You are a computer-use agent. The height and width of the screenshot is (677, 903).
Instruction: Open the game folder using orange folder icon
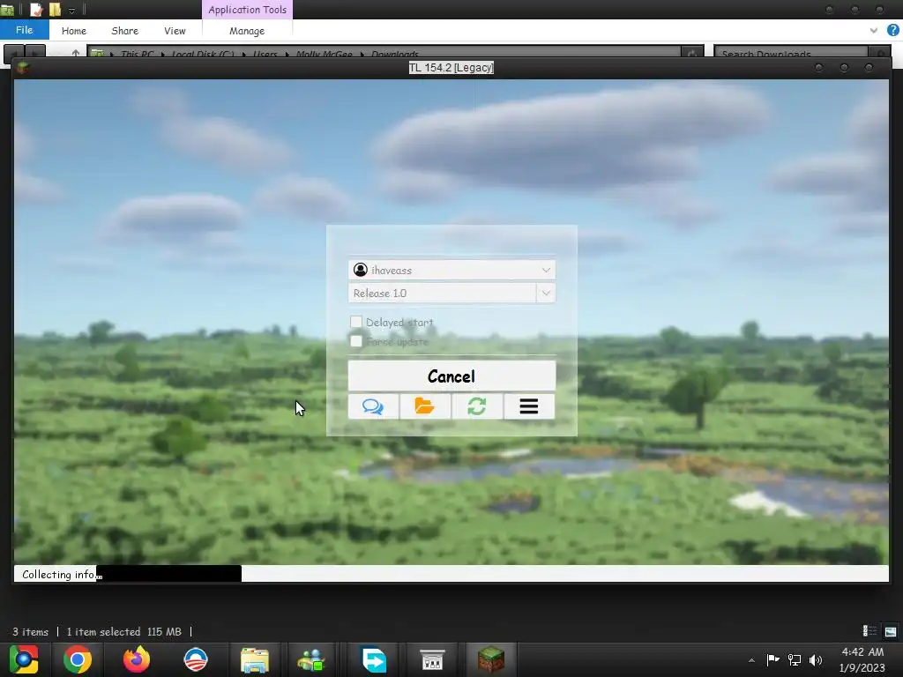coord(425,406)
